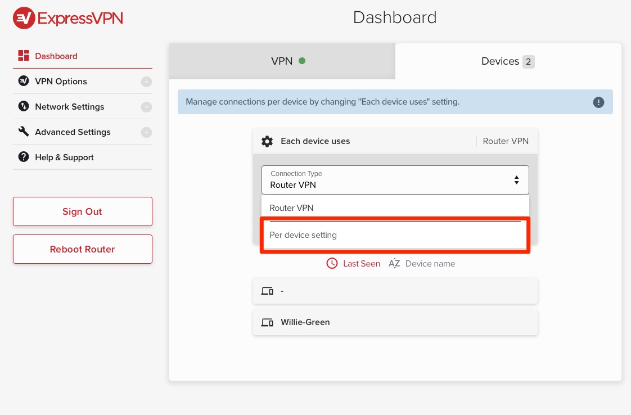This screenshot has width=631, height=415.
Task: Click the ExpressVPN logo
Action: 67,17
